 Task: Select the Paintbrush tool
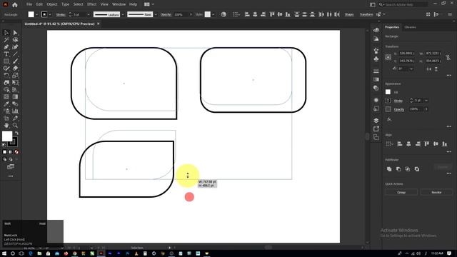[x=15, y=61]
